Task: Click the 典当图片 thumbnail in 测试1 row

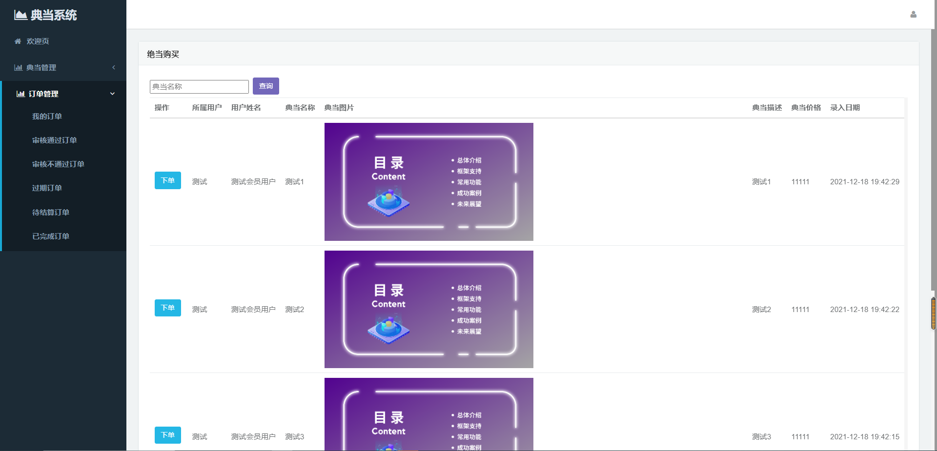Action: 429,182
